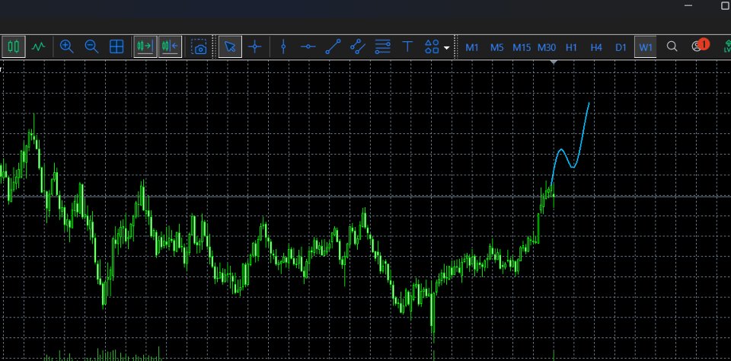Switch timeframe to H4

click(595, 47)
